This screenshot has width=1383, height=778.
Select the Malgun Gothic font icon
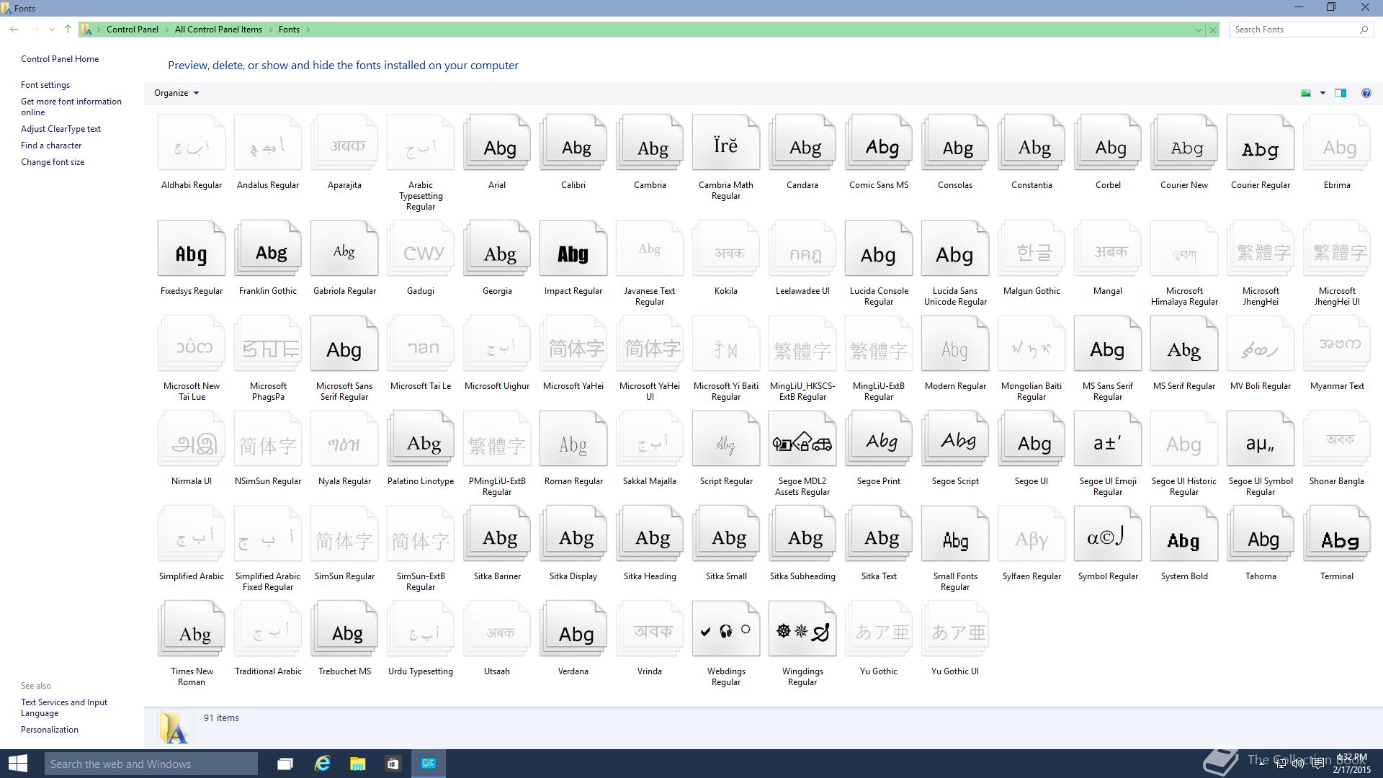pos(1031,249)
